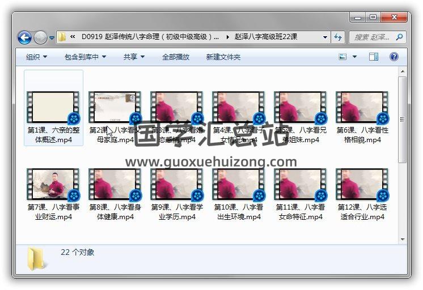Minimize the Explorer window

coord(358,17)
